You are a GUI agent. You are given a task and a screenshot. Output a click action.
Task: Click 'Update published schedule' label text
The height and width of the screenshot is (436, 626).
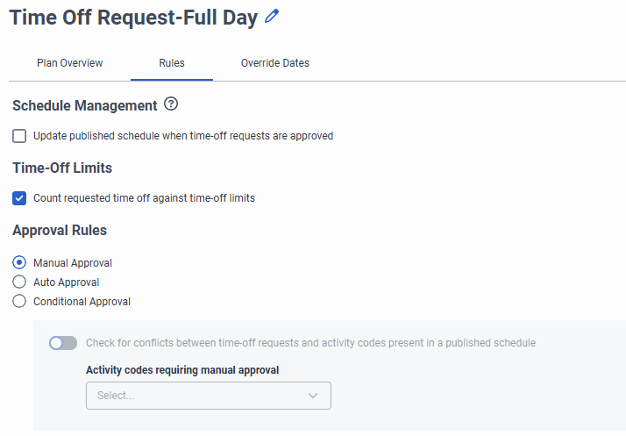182,136
